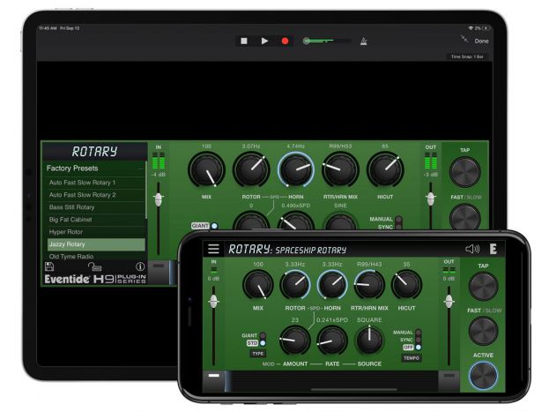Toggle the FAST/SLOW footswitch on iPhone
This screenshot has height=412, width=549.
tap(483, 330)
